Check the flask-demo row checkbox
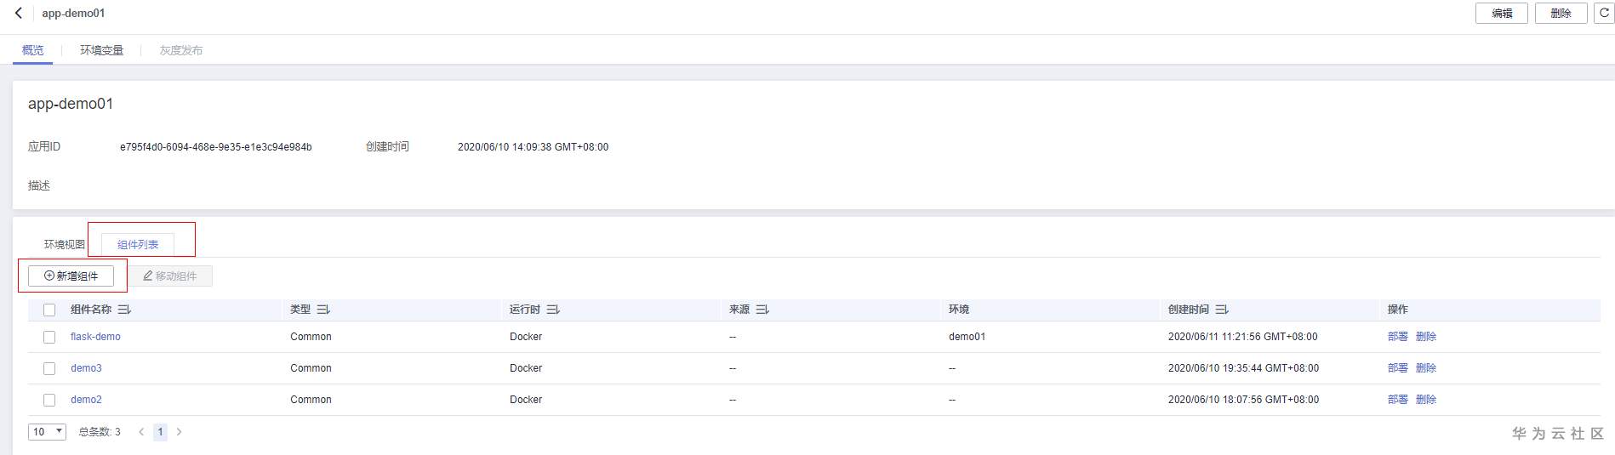The height and width of the screenshot is (455, 1615). pos(49,338)
